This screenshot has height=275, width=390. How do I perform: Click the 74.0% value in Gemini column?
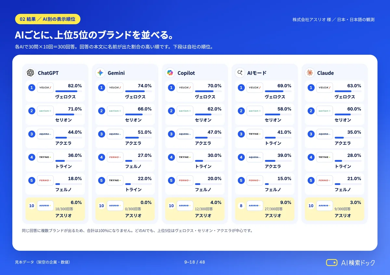(145, 86)
